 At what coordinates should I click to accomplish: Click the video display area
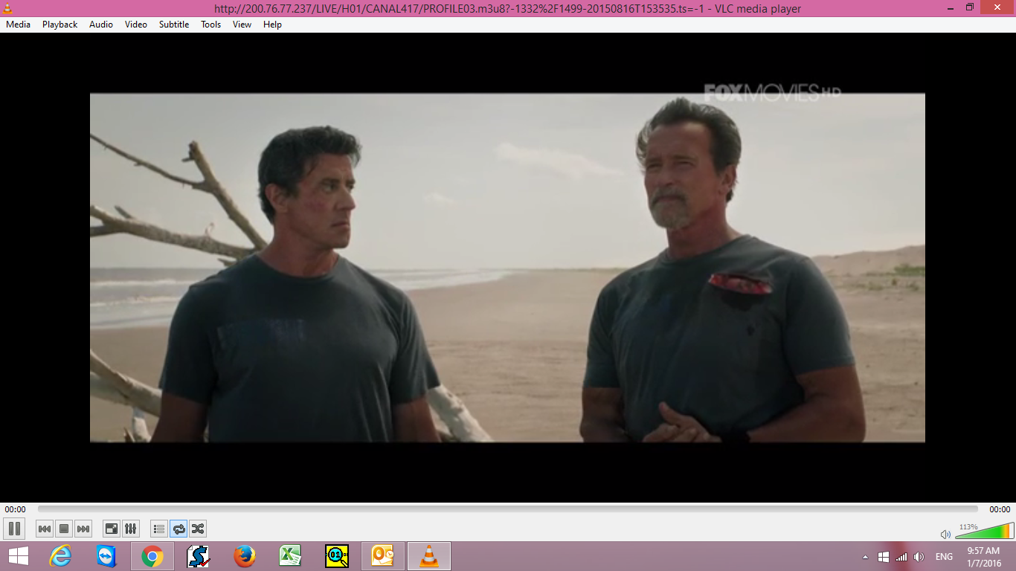(x=507, y=268)
